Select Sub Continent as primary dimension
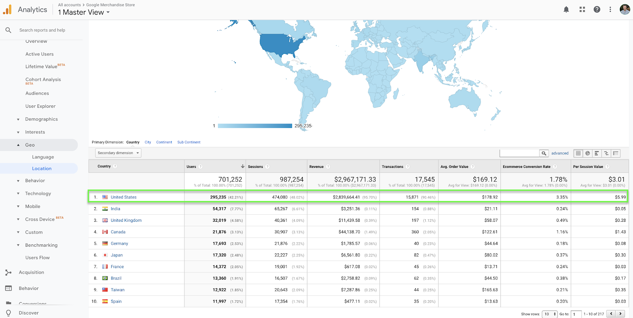Viewport: 633px width, 318px height. [x=189, y=142]
